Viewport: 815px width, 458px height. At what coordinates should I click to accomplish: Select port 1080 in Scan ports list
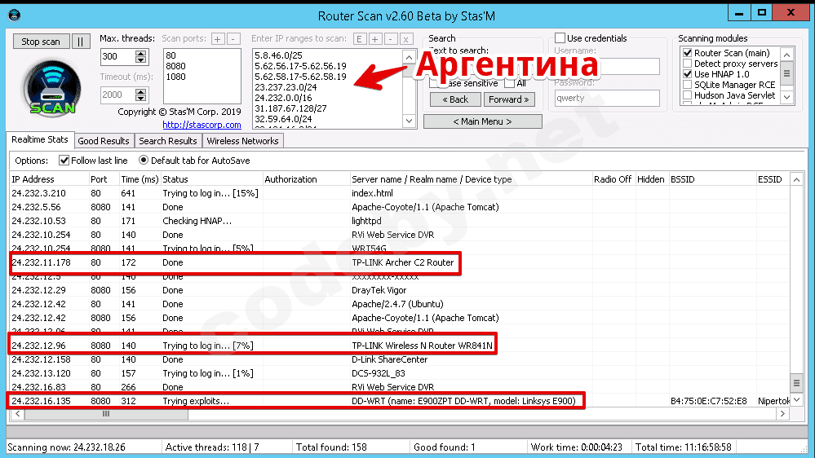pyautogui.click(x=175, y=77)
